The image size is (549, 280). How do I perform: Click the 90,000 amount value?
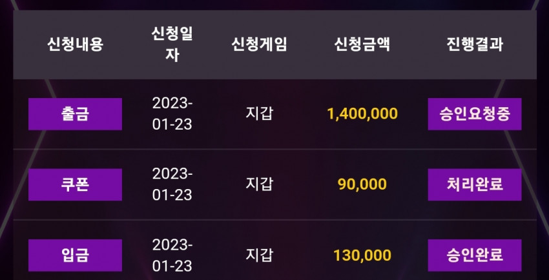pyautogui.click(x=362, y=185)
